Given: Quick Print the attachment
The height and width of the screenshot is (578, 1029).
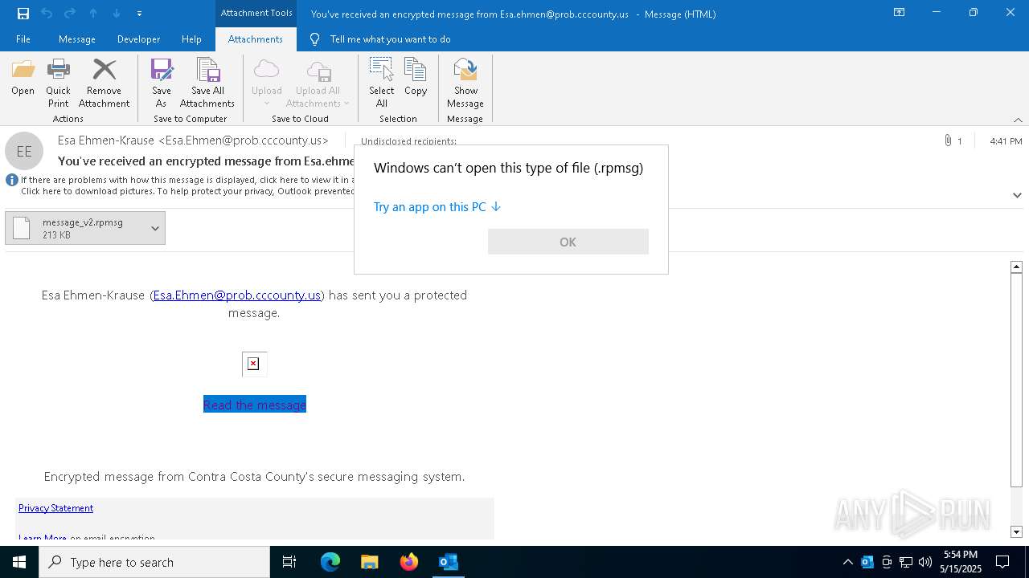Looking at the screenshot, I should point(58,83).
